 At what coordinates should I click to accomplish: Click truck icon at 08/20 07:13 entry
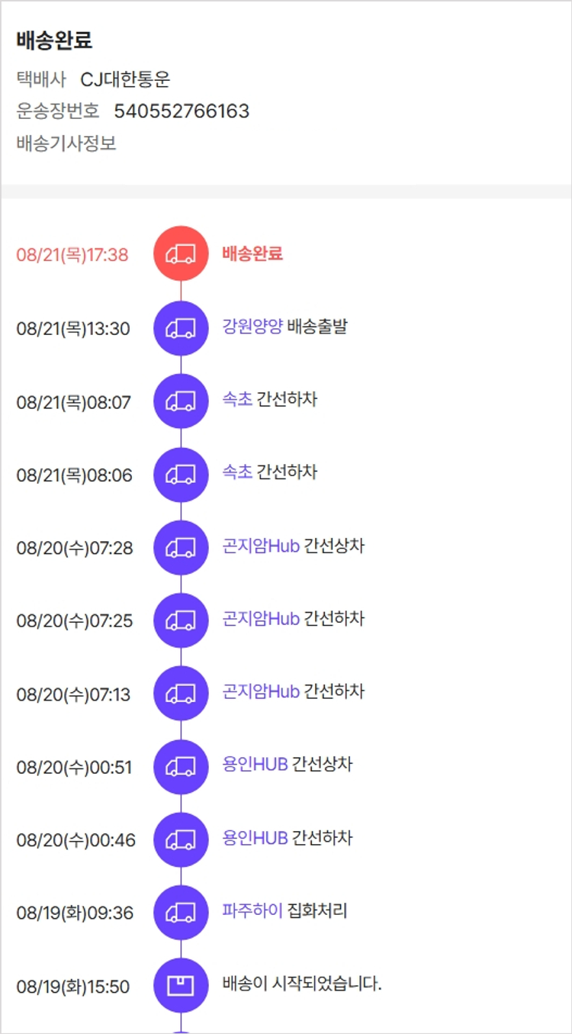point(181,694)
